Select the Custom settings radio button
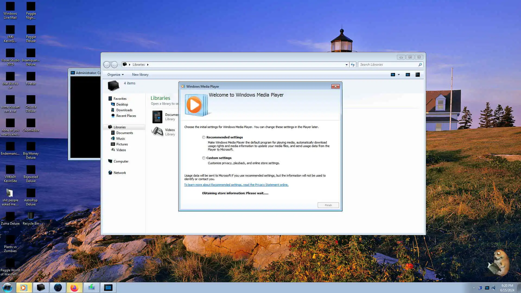This screenshot has height=293, width=521. (x=204, y=158)
